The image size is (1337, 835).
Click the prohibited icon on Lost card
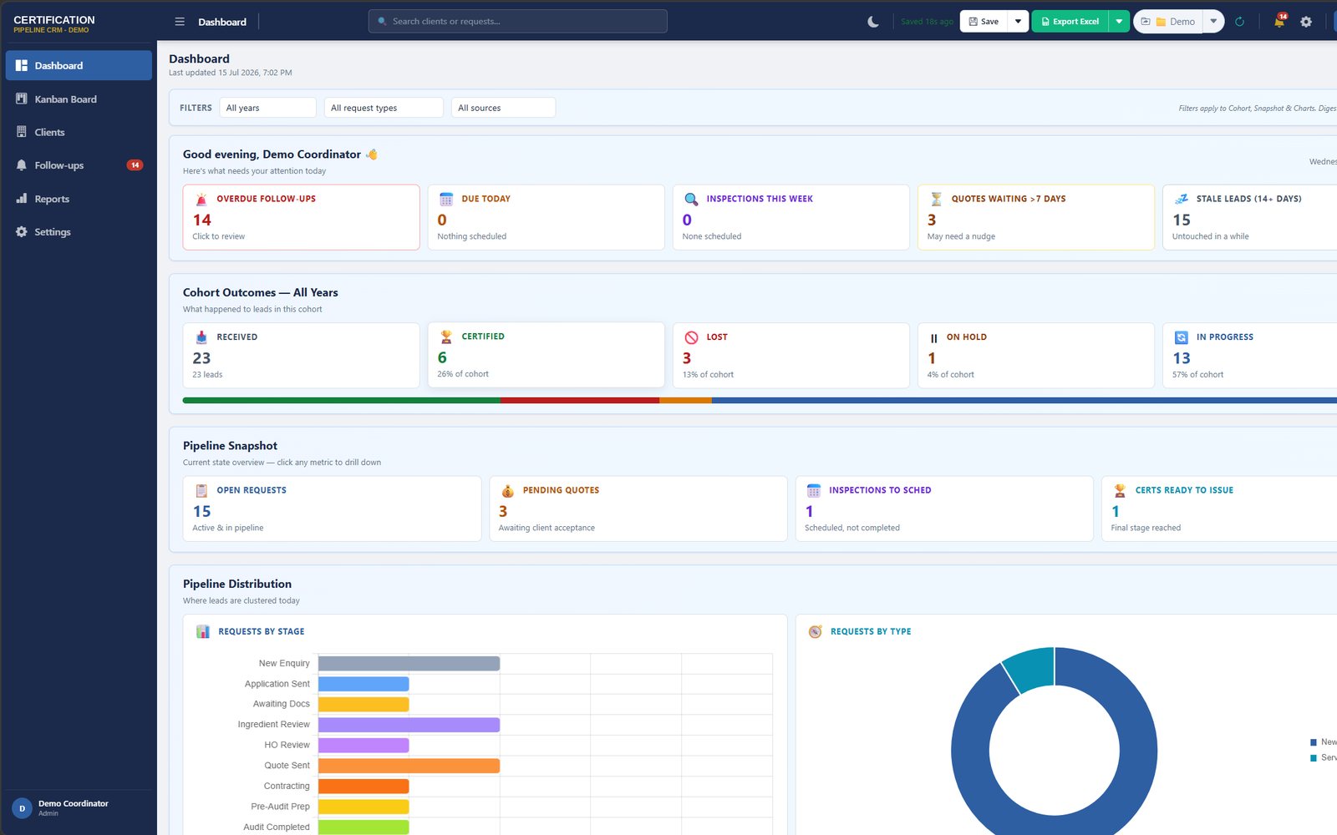(691, 337)
